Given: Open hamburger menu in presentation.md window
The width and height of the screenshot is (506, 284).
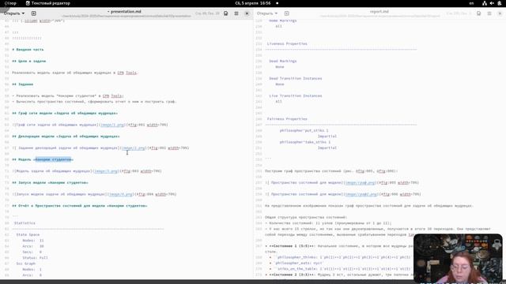Looking at the screenshot, I should [236, 13].
